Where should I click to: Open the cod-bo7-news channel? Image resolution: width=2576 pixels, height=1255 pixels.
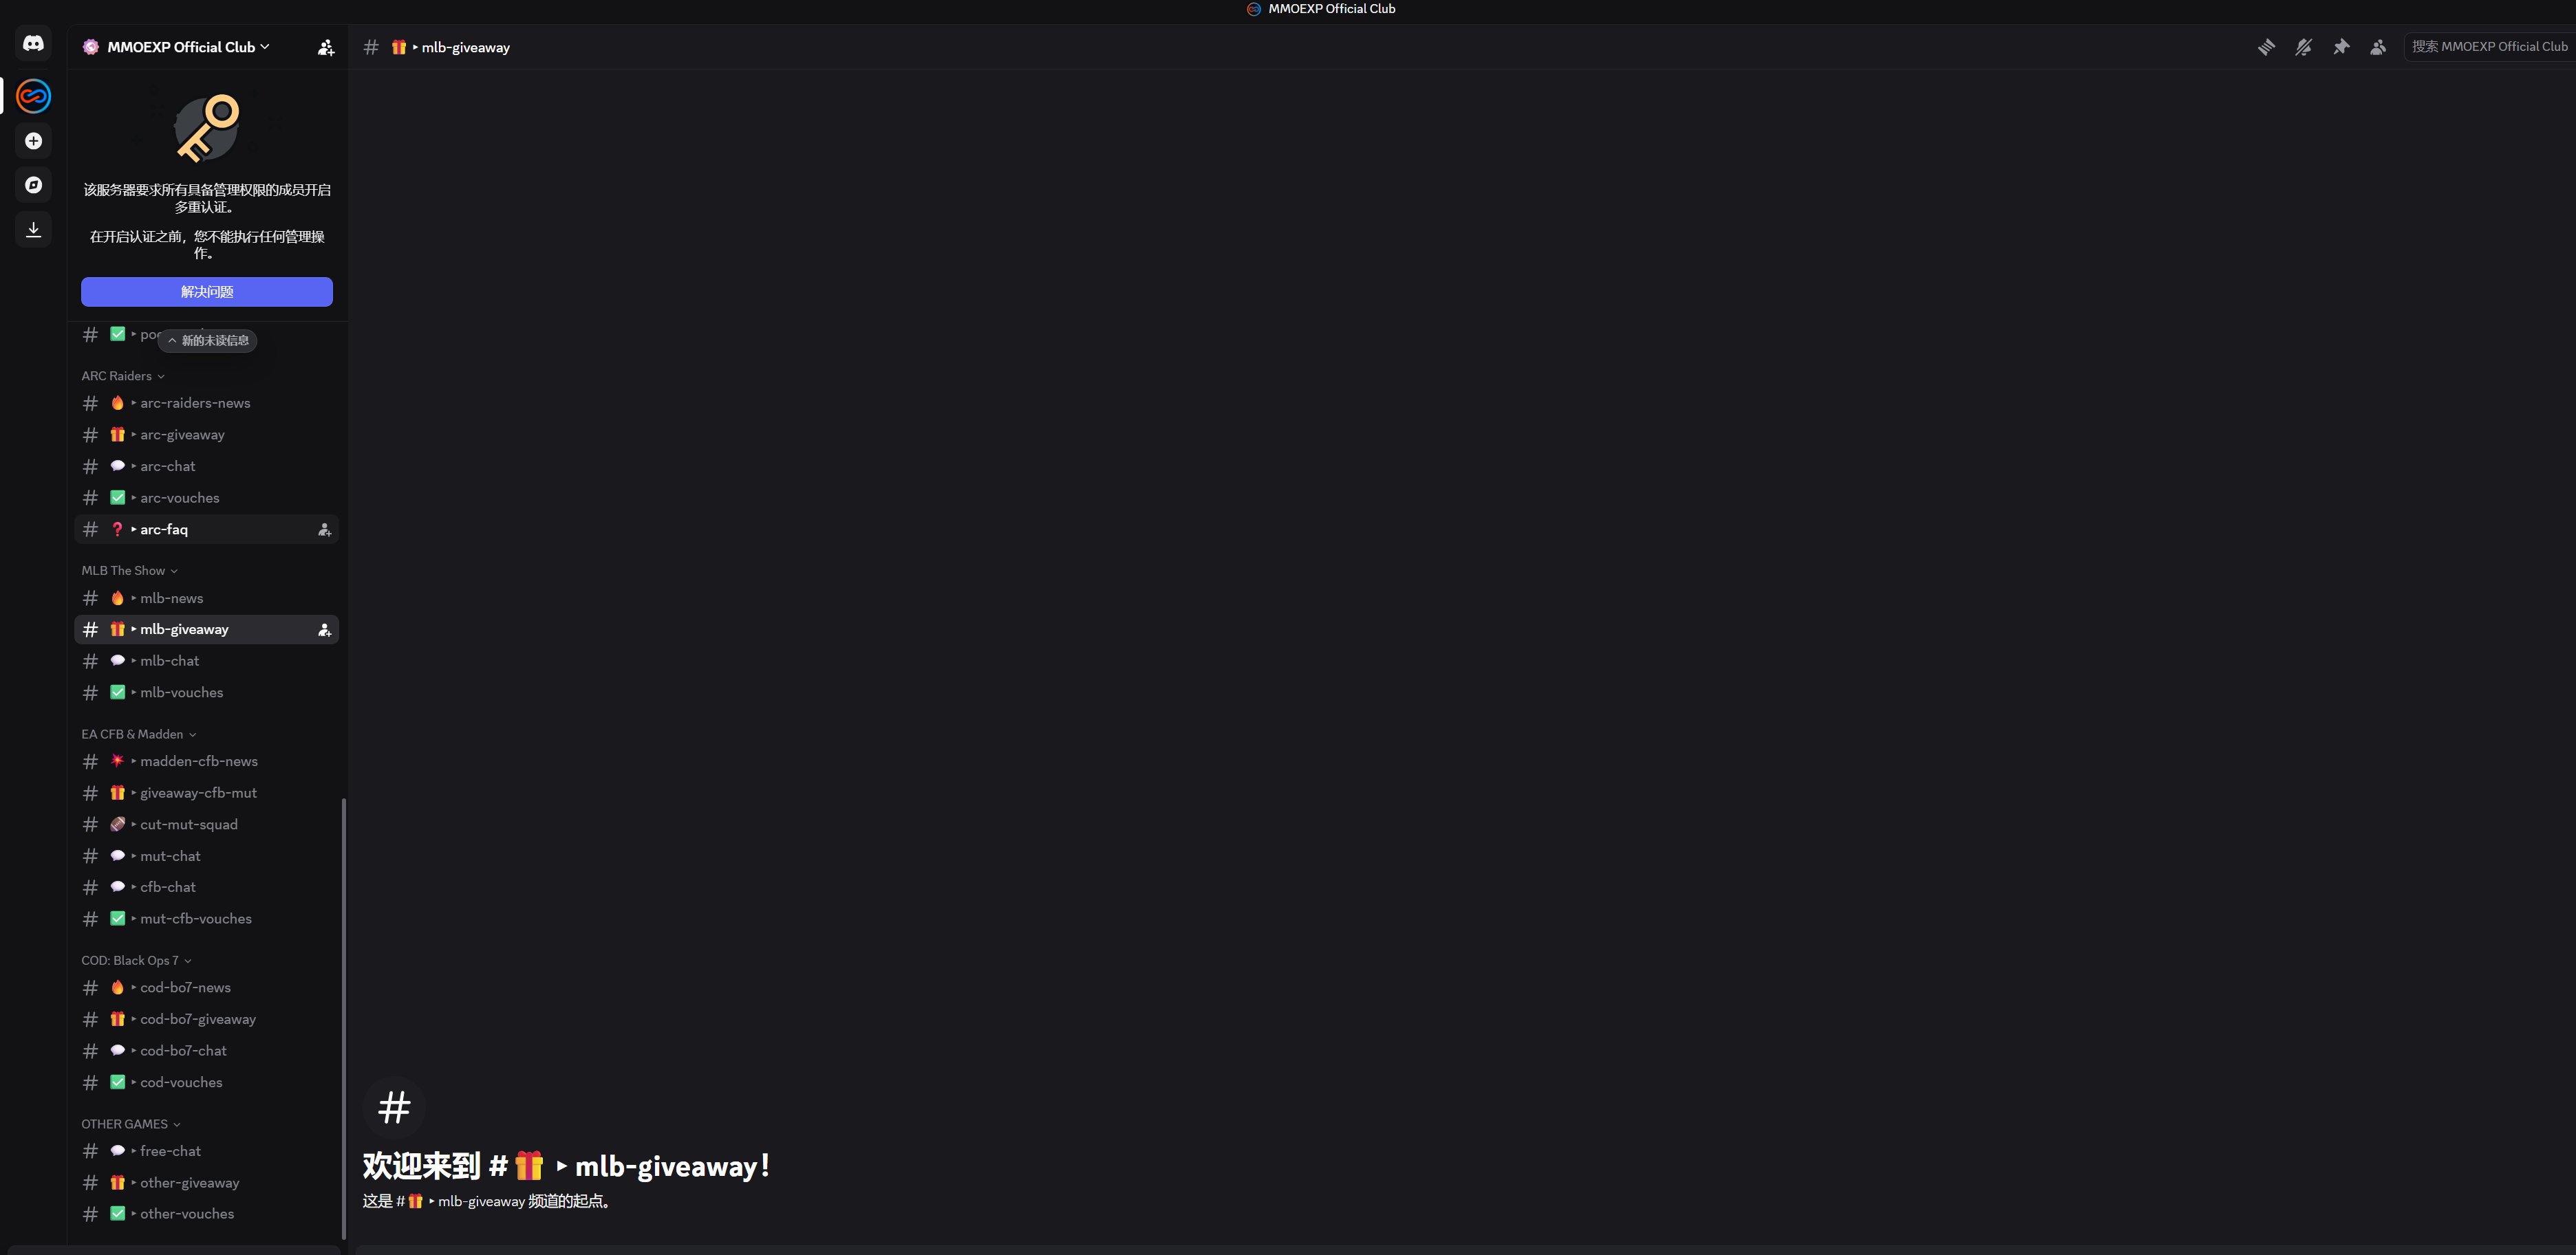coord(207,988)
